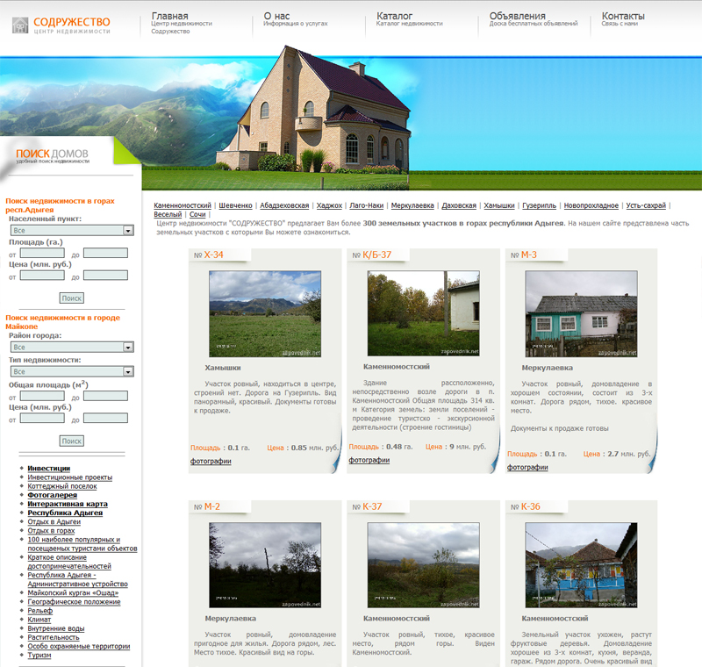Click Поиск button under mountain property search
Screen dimensions: 702x667
[72, 298]
